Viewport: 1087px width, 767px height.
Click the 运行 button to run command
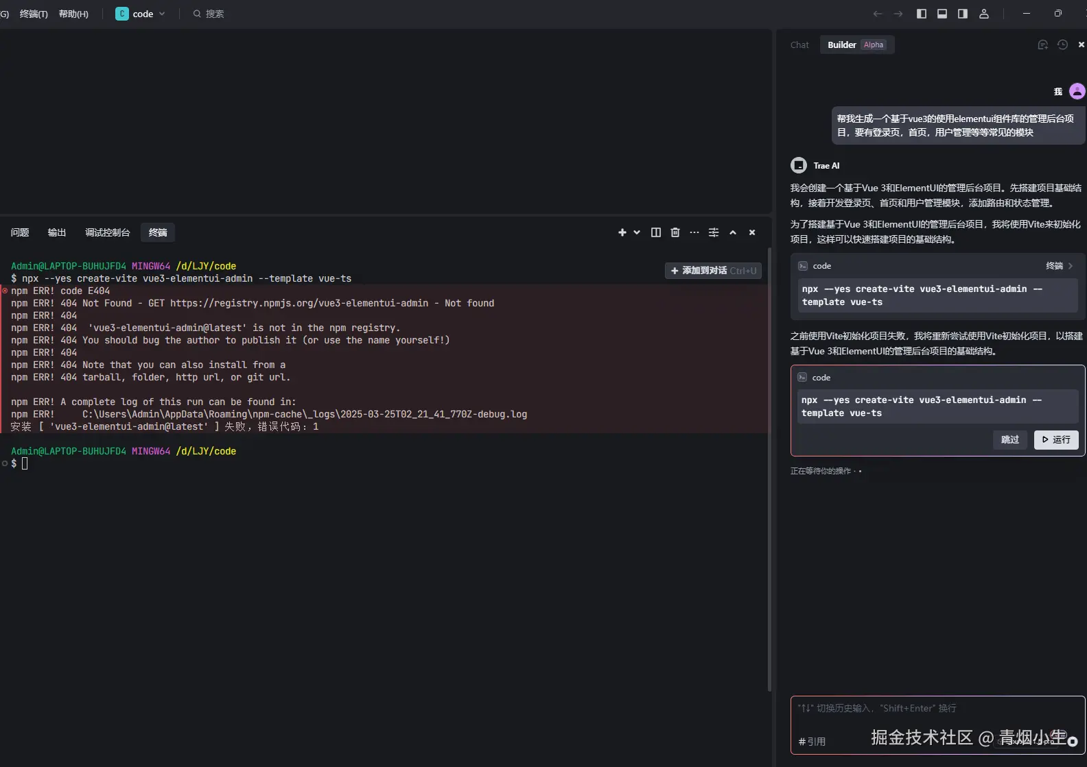[x=1056, y=440]
